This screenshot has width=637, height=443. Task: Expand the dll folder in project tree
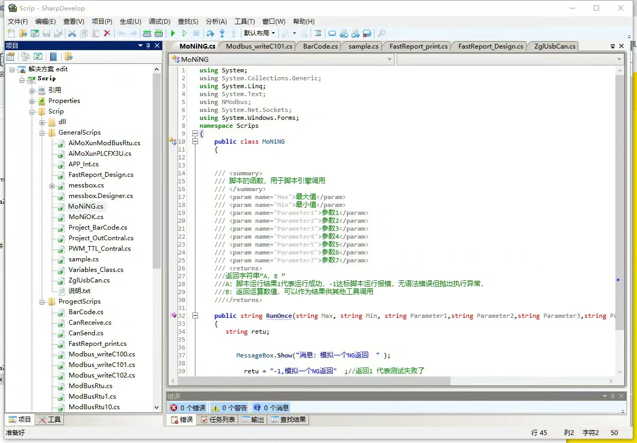point(42,122)
